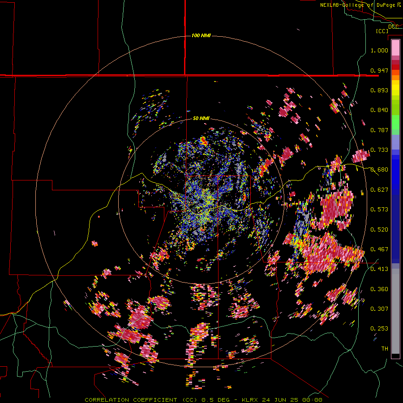Select the 0.467 scale value

tap(379, 249)
